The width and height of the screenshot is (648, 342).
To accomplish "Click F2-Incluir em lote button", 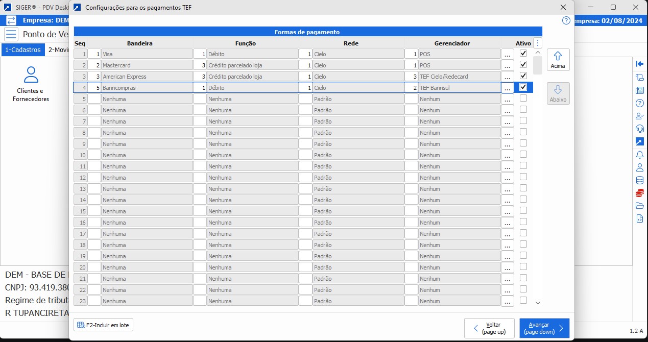I will tap(104, 325).
